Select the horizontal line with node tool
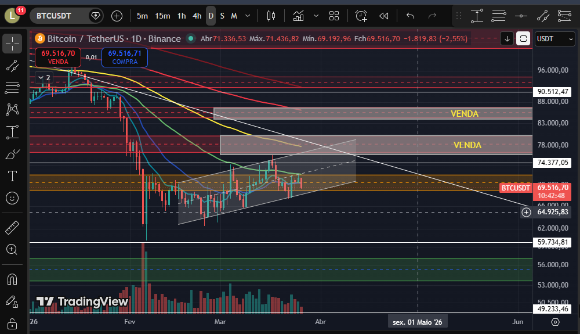This screenshot has height=334, width=580. point(521,16)
